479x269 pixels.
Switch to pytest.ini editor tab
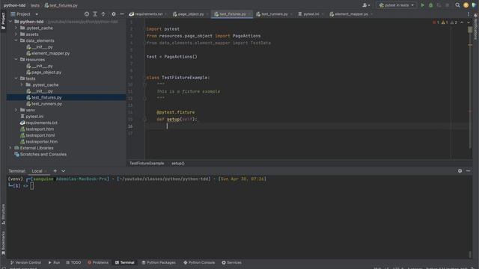(311, 14)
